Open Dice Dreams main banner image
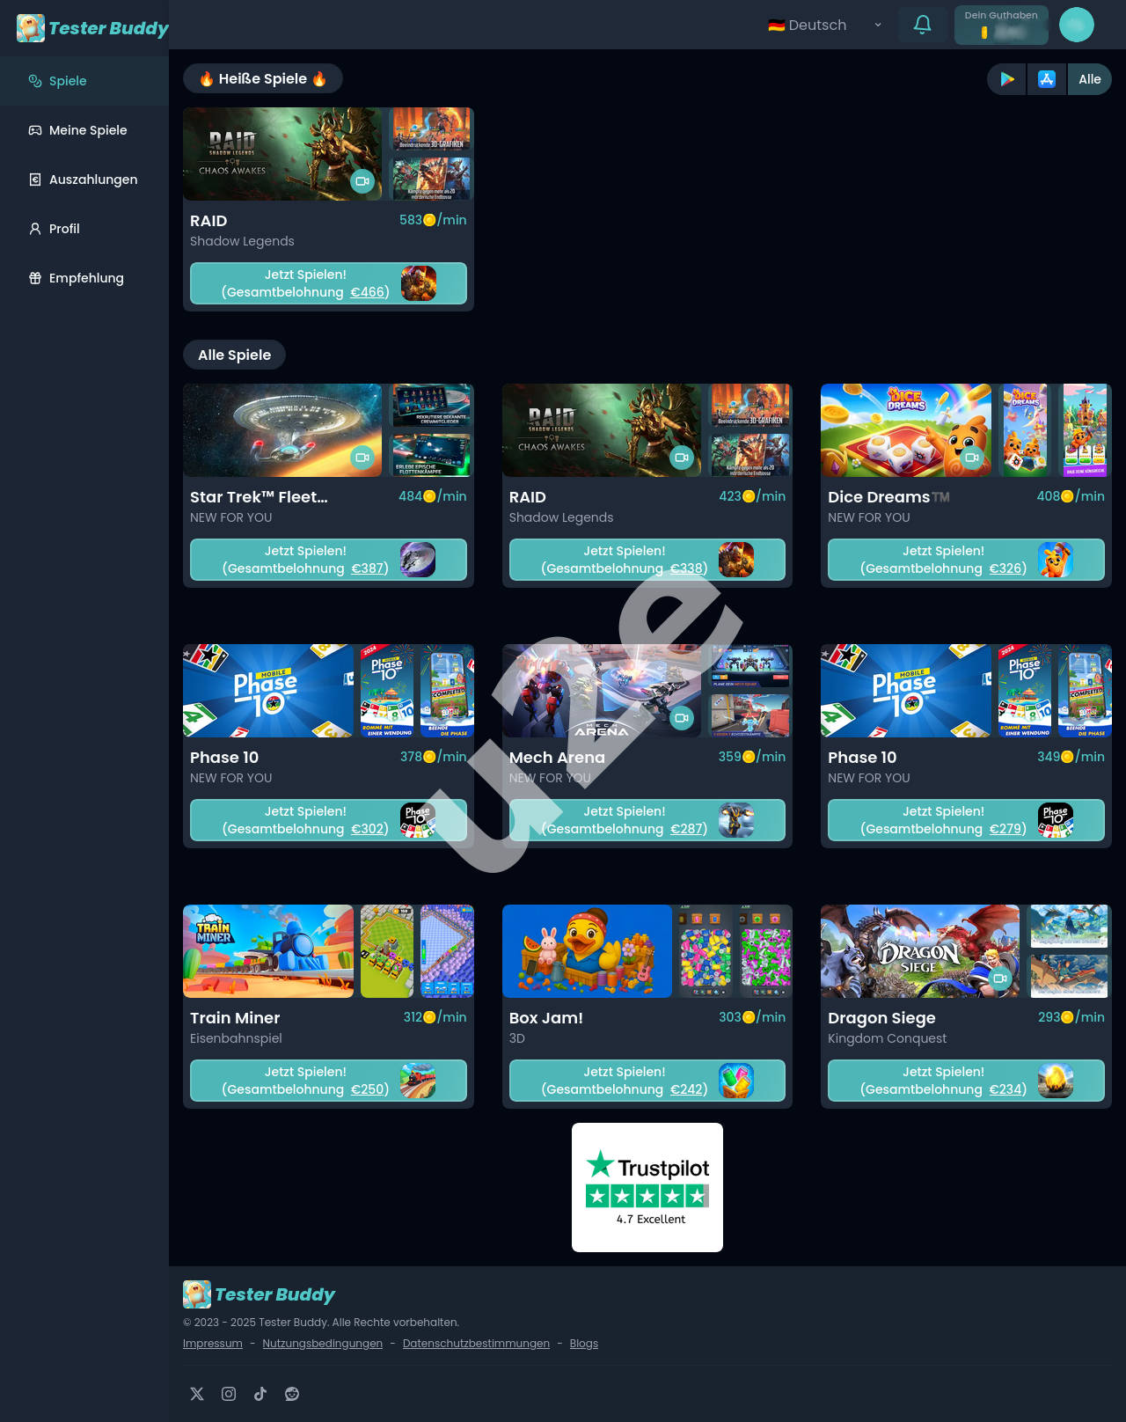The height and width of the screenshot is (1422, 1126). 906,430
